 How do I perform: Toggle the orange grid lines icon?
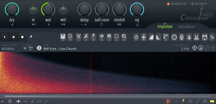pos(169,101)
